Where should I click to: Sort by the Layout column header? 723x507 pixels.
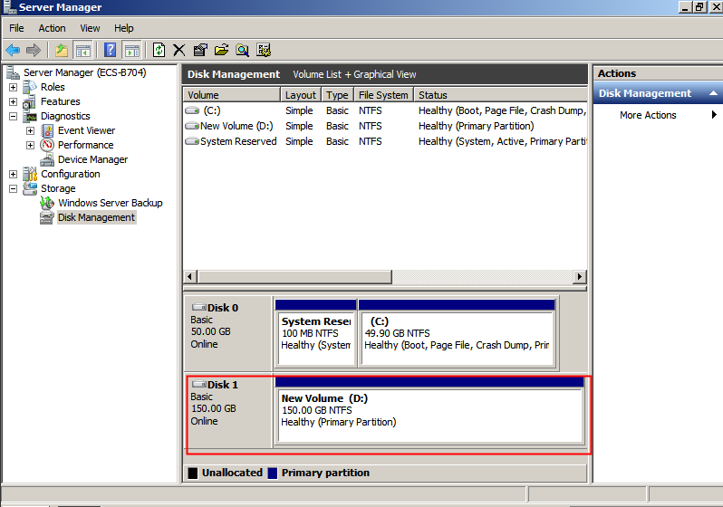click(x=301, y=95)
